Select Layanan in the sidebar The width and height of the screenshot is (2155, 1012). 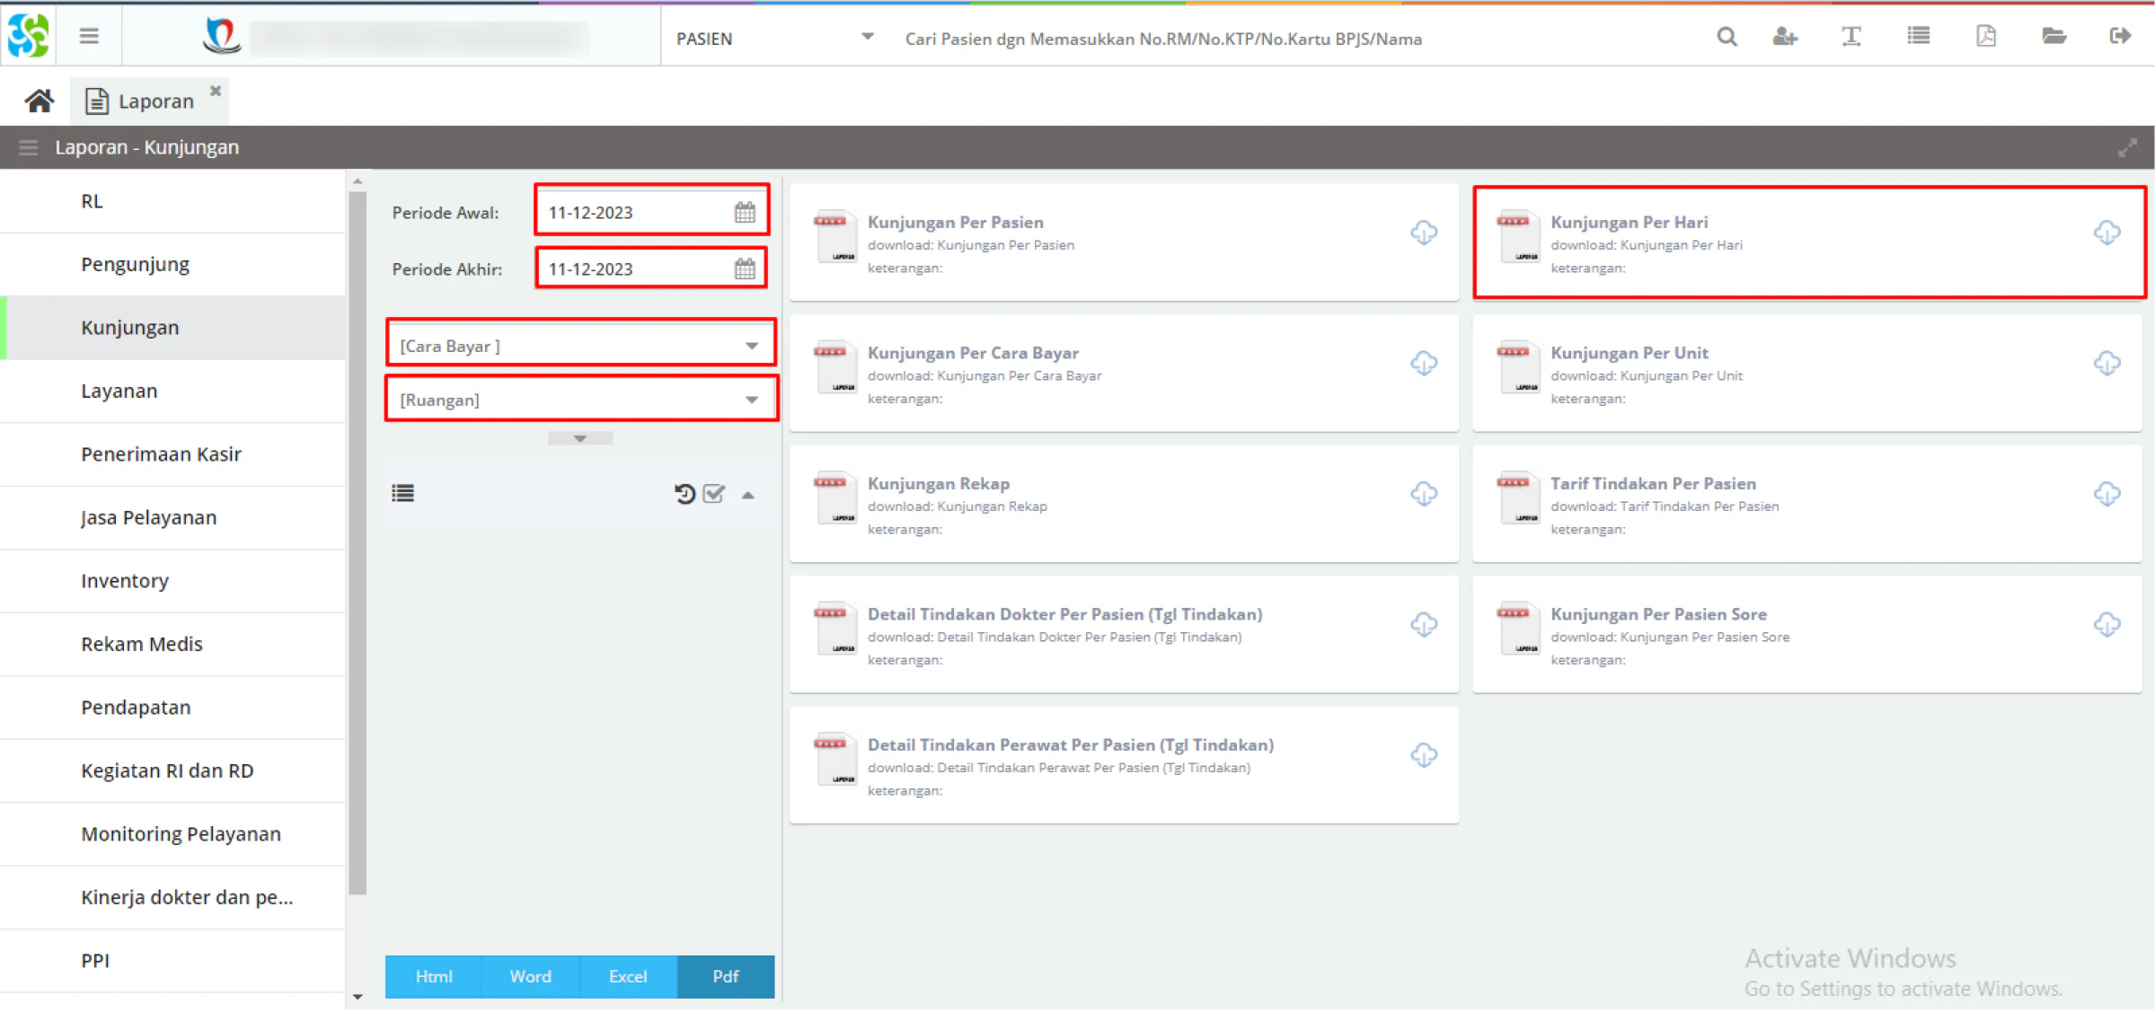coord(172,392)
